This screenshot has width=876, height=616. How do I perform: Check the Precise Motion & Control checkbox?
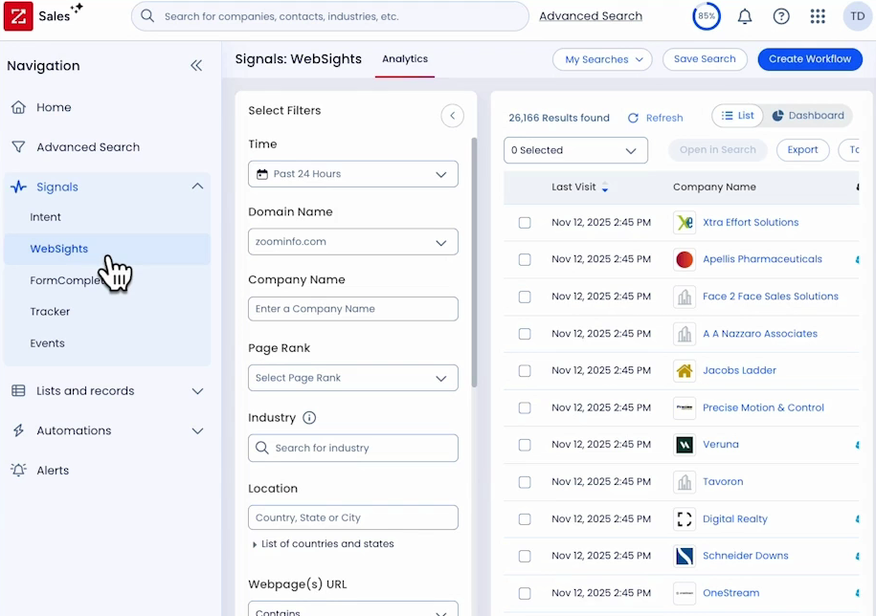525,407
